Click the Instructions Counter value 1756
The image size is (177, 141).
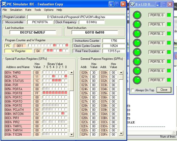[114, 41]
